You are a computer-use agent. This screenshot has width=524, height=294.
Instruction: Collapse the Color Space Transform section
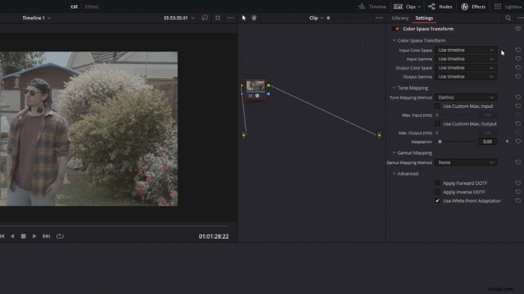click(x=394, y=41)
